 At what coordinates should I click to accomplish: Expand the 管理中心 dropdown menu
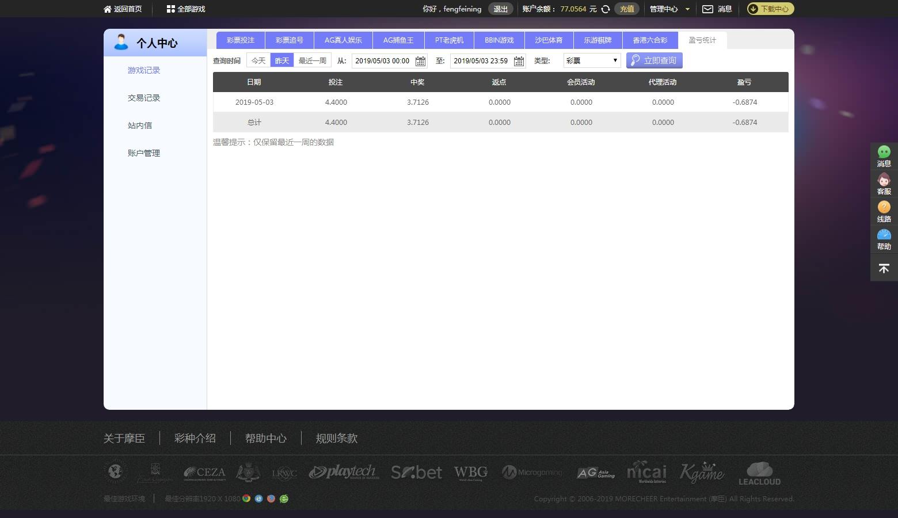tap(669, 9)
